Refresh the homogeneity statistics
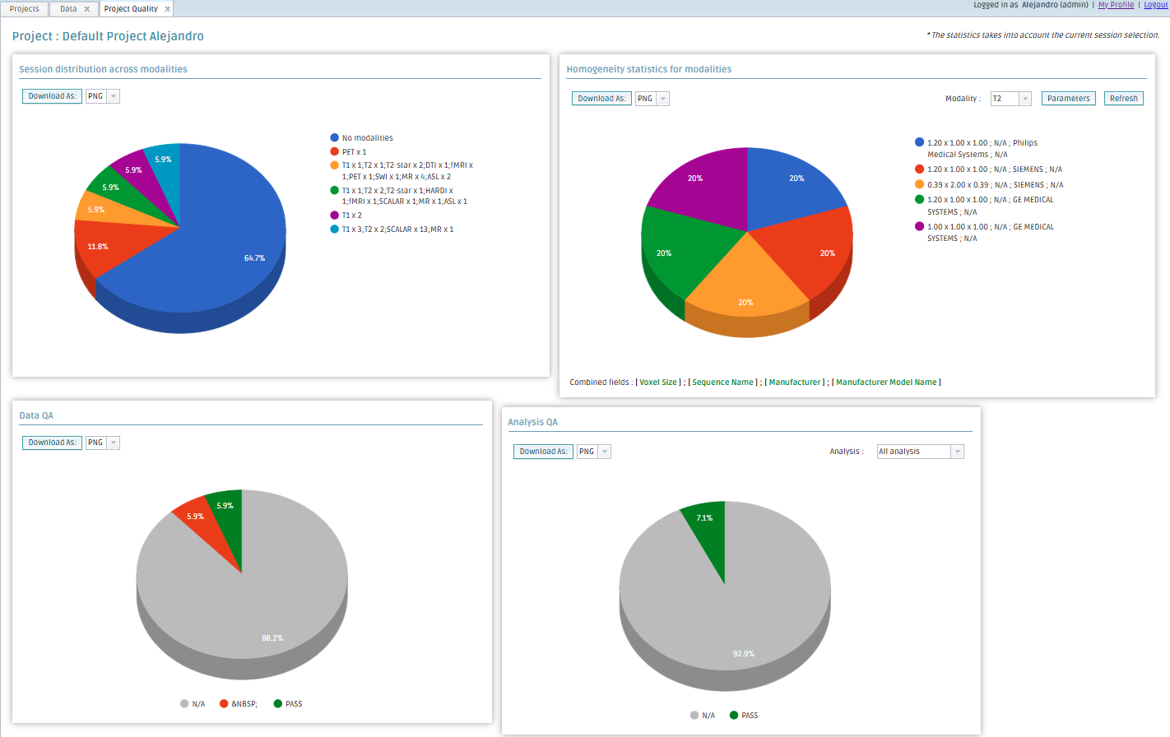 [x=1123, y=99]
